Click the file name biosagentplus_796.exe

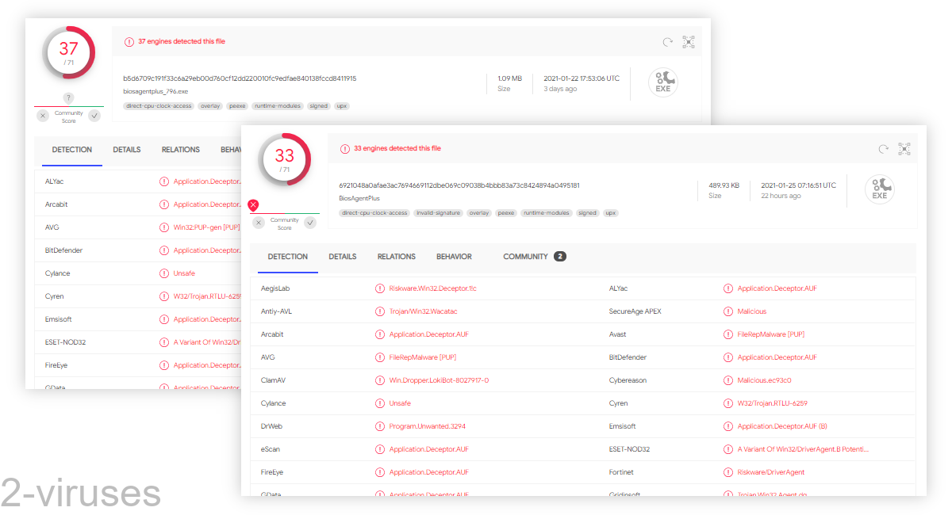[155, 91]
